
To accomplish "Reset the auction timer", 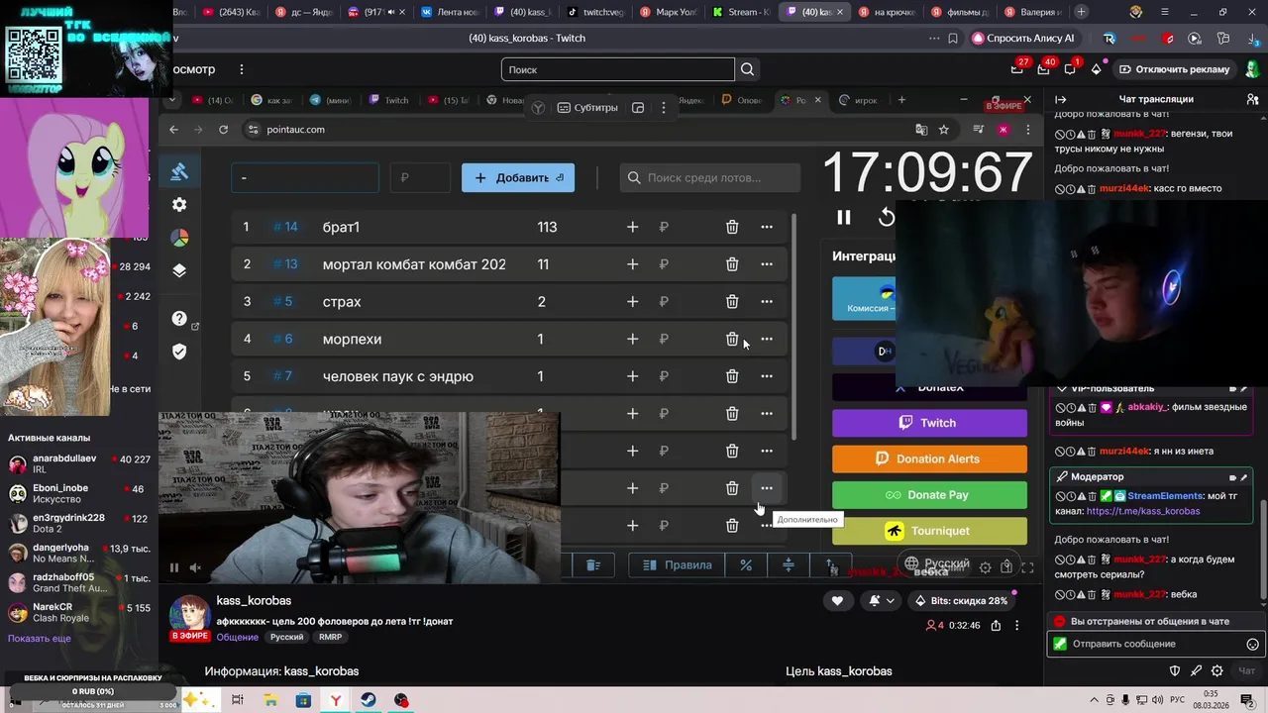I will [886, 217].
